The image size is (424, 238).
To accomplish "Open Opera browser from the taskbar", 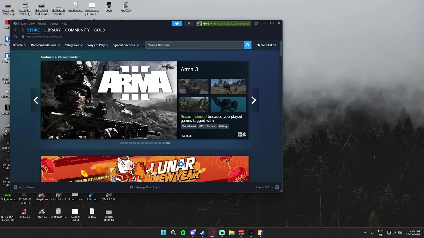I will pos(212,233).
